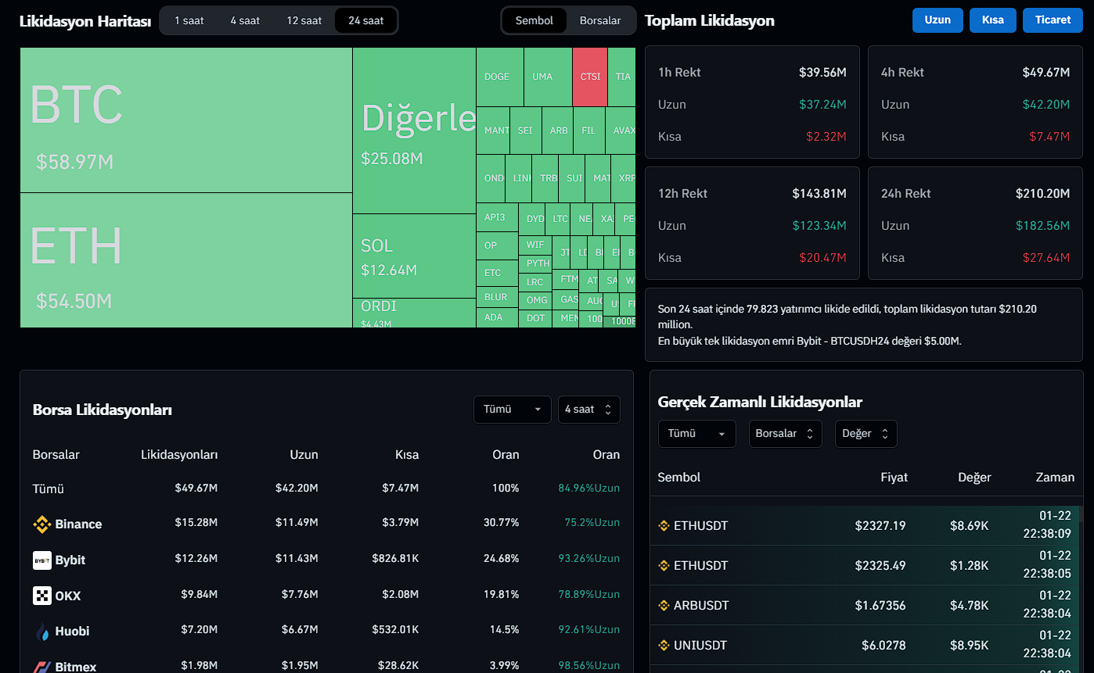Click the Binance icon beside ARBUSDT
Viewport: 1094px width, 673px height.
point(664,606)
